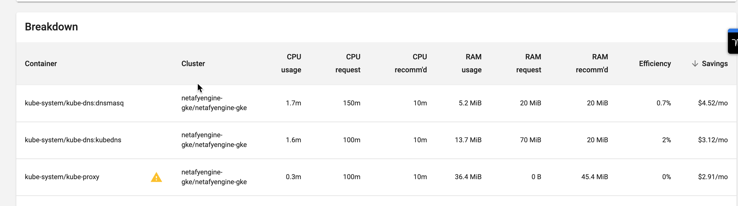Click the CPU request column header
This screenshot has height=206, width=738.
[x=348, y=63]
